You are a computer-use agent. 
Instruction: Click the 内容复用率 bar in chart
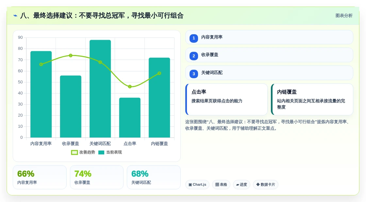[x=41, y=94]
